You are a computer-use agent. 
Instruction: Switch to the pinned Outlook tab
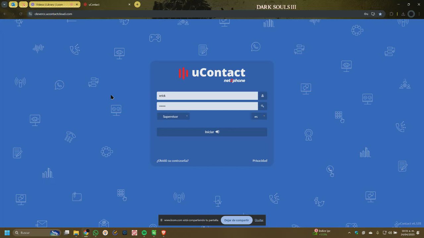(x=14, y=5)
